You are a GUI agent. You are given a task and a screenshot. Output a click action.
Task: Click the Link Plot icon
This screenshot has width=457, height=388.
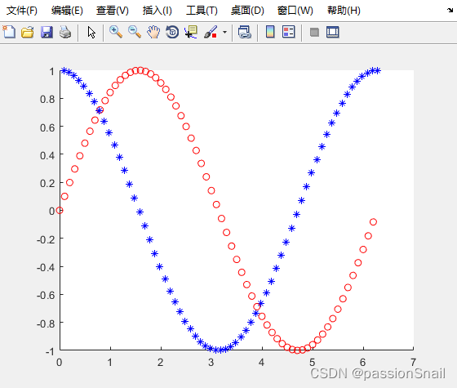pyautogui.click(x=245, y=32)
